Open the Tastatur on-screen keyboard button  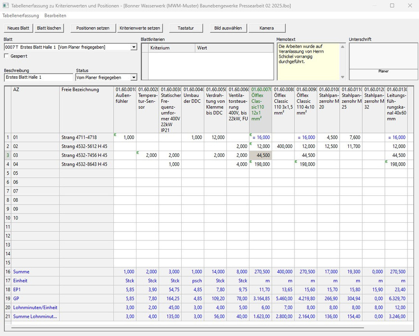tap(185, 28)
